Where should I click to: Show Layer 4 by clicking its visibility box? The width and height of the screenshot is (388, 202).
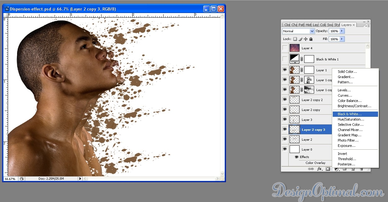[285, 48]
